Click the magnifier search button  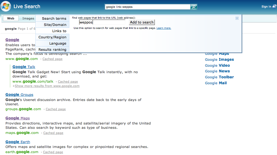(194, 7)
